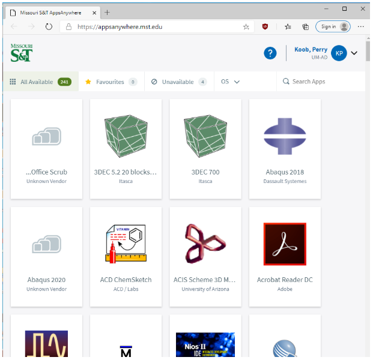Open browser Settings and more menu
This screenshot has width=373, height=360.
[x=360, y=26]
